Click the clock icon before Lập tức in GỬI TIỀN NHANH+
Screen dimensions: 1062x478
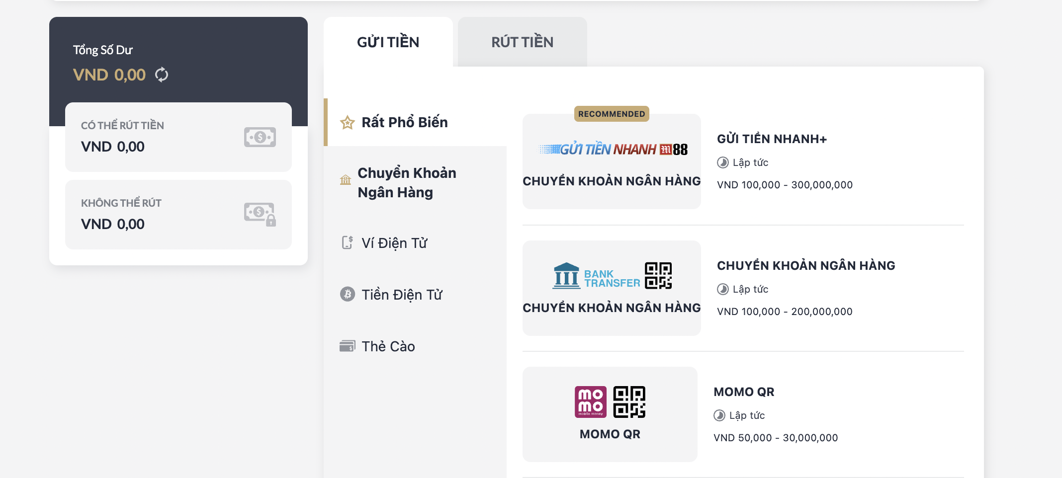[x=722, y=162]
